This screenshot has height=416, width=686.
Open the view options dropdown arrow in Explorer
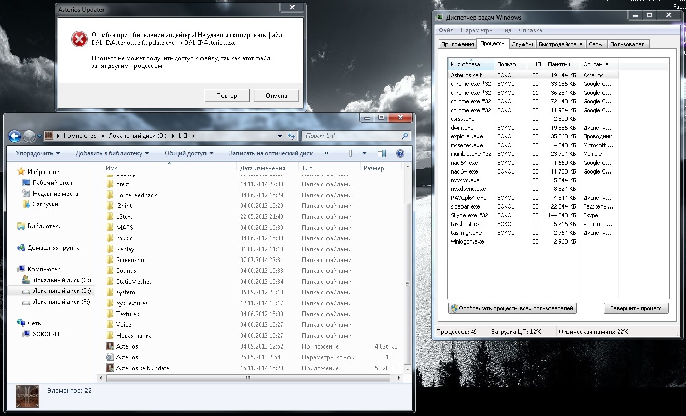[364, 153]
